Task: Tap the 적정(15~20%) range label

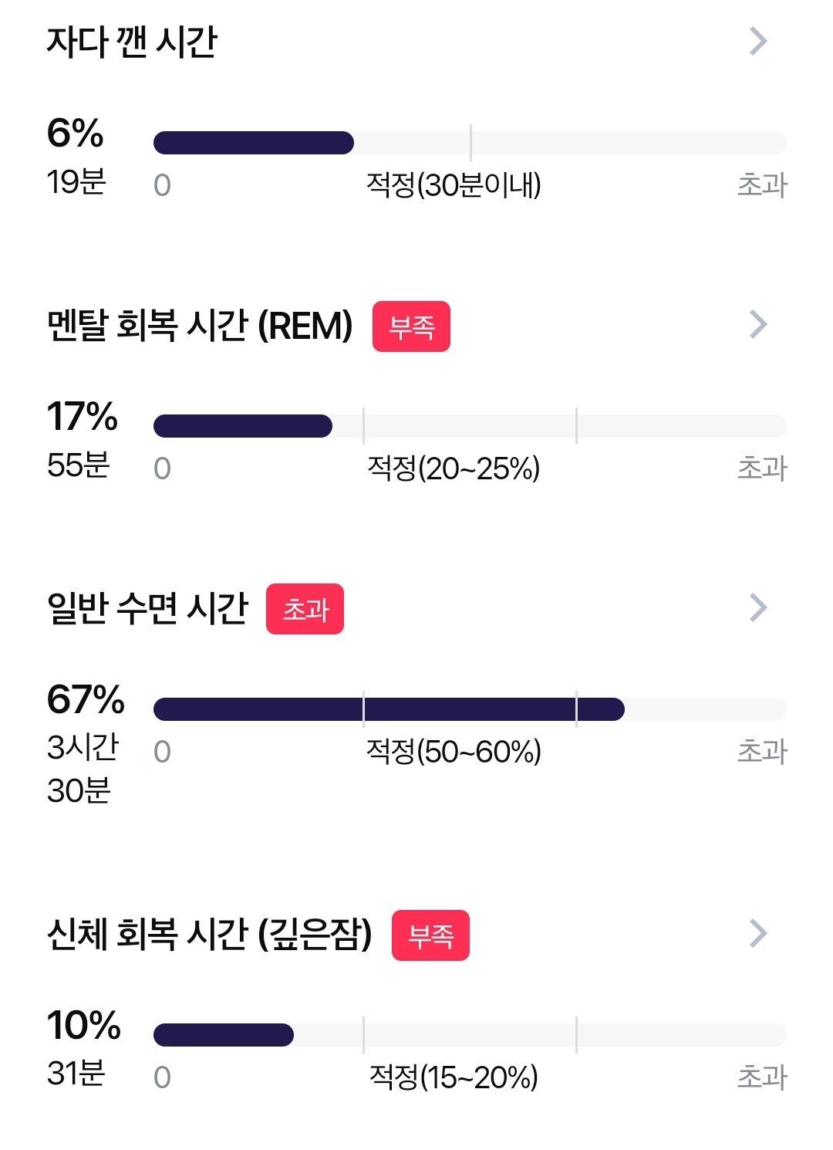Action: (454, 1077)
